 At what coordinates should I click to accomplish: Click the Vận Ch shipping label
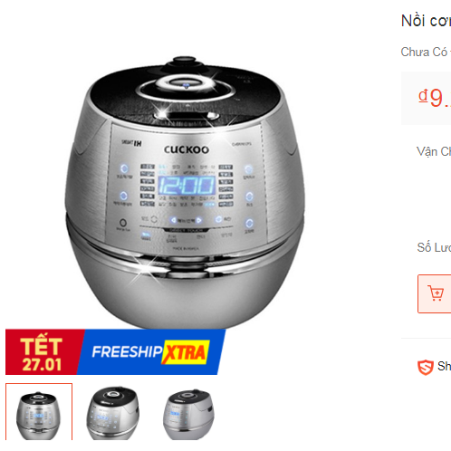tap(434, 151)
